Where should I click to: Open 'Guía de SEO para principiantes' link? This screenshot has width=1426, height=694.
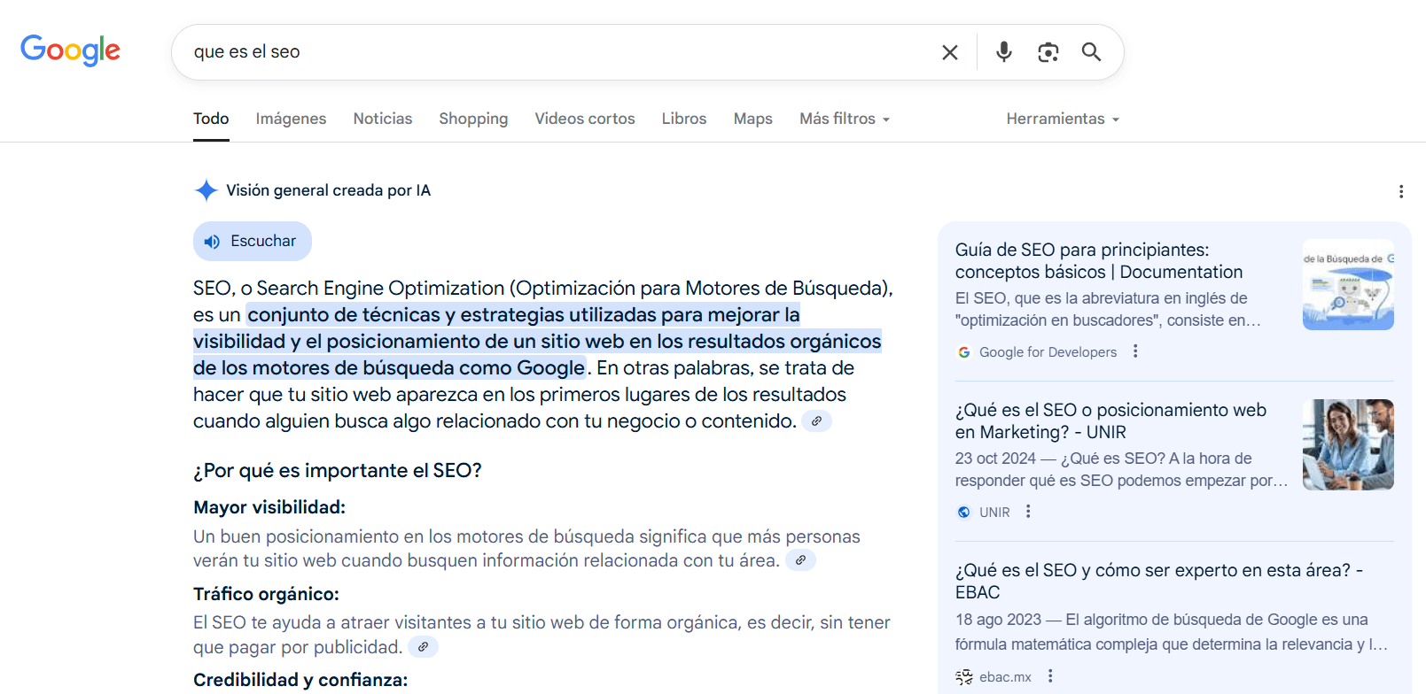point(1099,261)
